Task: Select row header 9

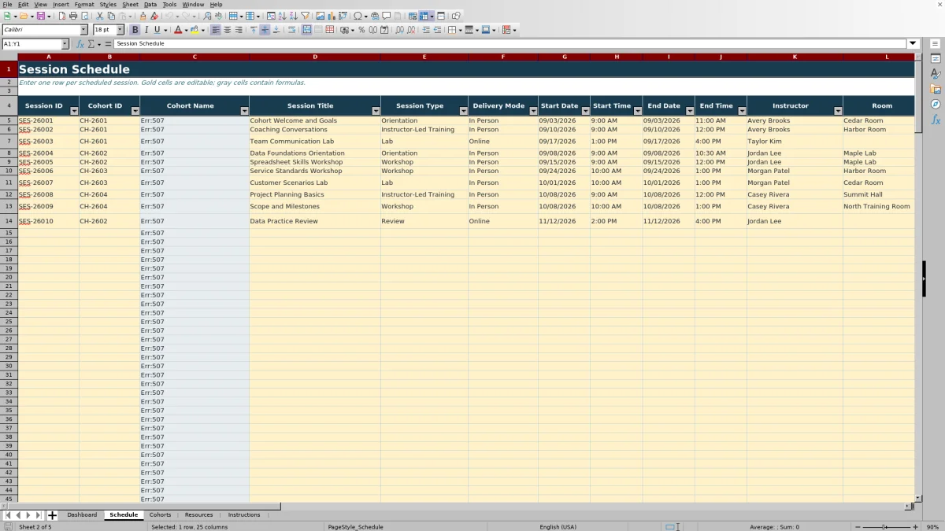Action: click(9, 162)
